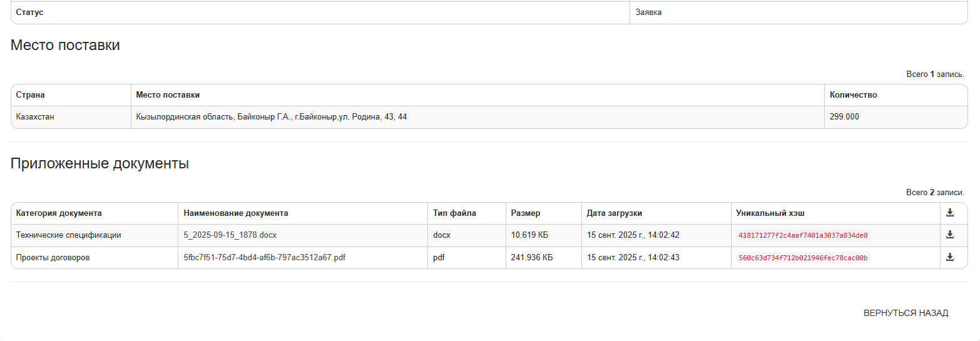Screen dimensions: 980x341
Task: Click the 5fbc7f51-75d7-4bd4-af6b-797ac3512a67.pdf document name
Action: 264,258
